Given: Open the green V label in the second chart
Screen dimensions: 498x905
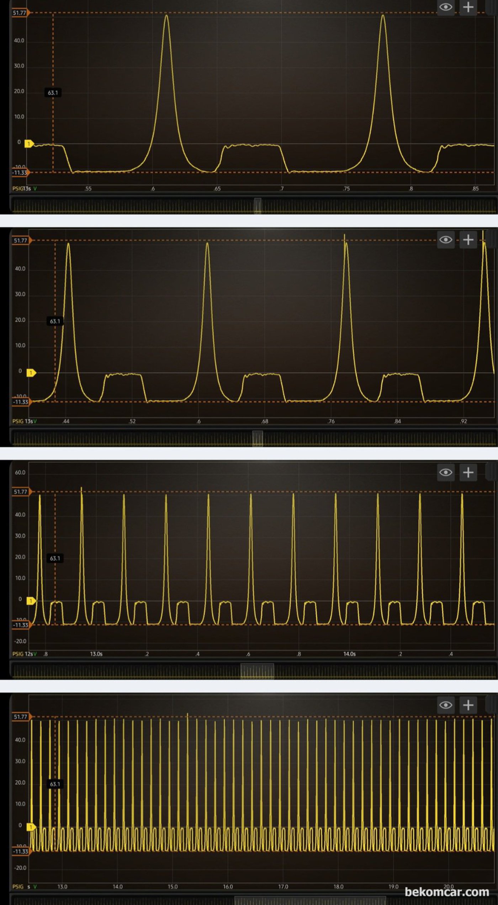Looking at the screenshot, I should tap(35, 421).
